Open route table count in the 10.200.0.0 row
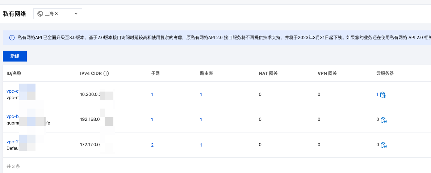 201,94
